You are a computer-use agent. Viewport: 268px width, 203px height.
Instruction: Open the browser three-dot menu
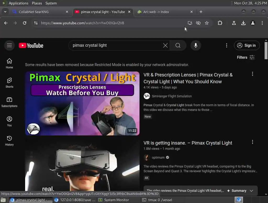click(x=262, y=23)
